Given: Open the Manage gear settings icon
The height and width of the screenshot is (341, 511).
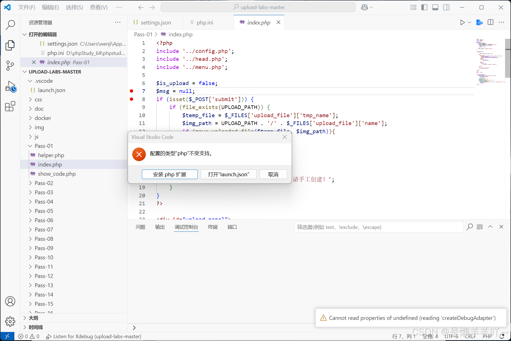Looking at the screenshot, I should (x=10, y=321).
